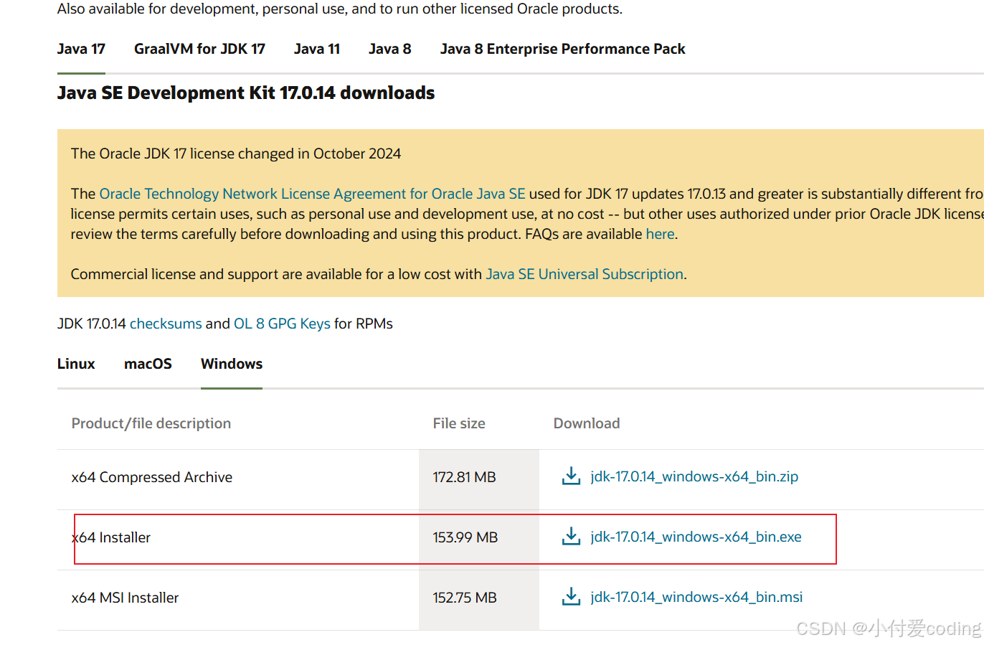Open the GraalVM for JDK 17 tab
The image size is (984, 645).
pos(199,49)
